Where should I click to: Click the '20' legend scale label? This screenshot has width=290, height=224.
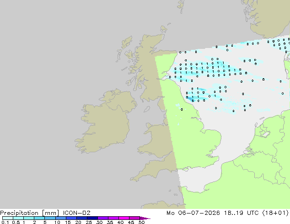click(78, 222)
